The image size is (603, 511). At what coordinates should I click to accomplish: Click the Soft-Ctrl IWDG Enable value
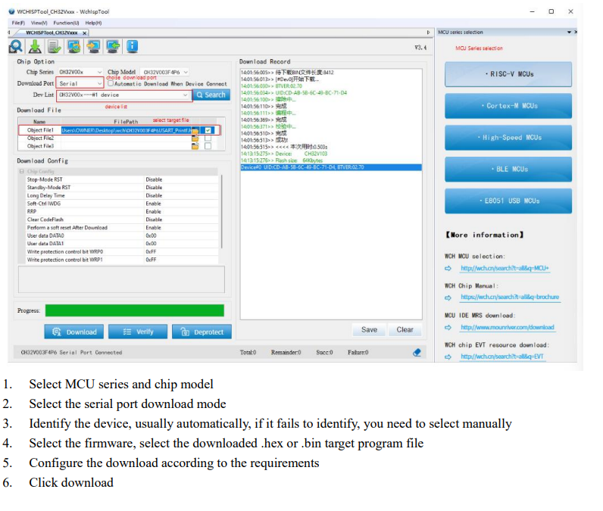click(154, 204)
